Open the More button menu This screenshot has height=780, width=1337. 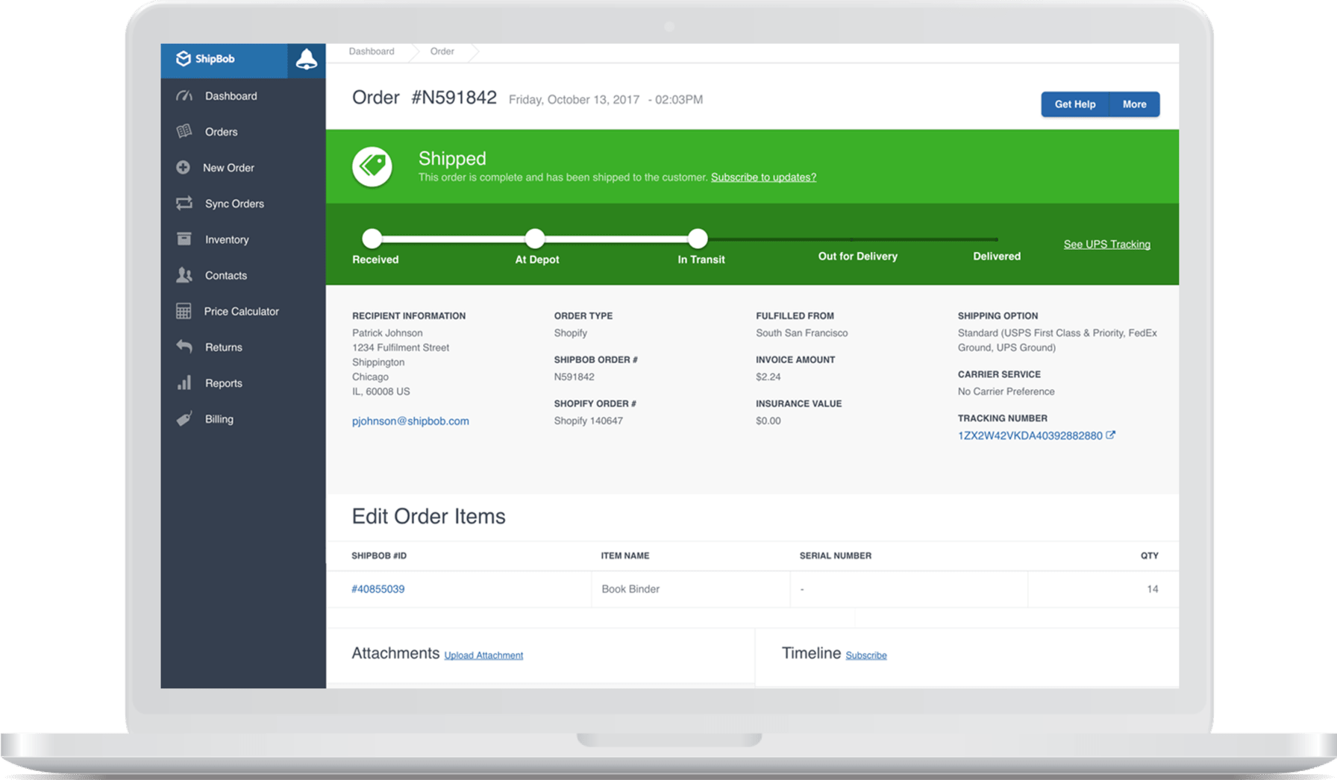click(x=1134, y=104)
